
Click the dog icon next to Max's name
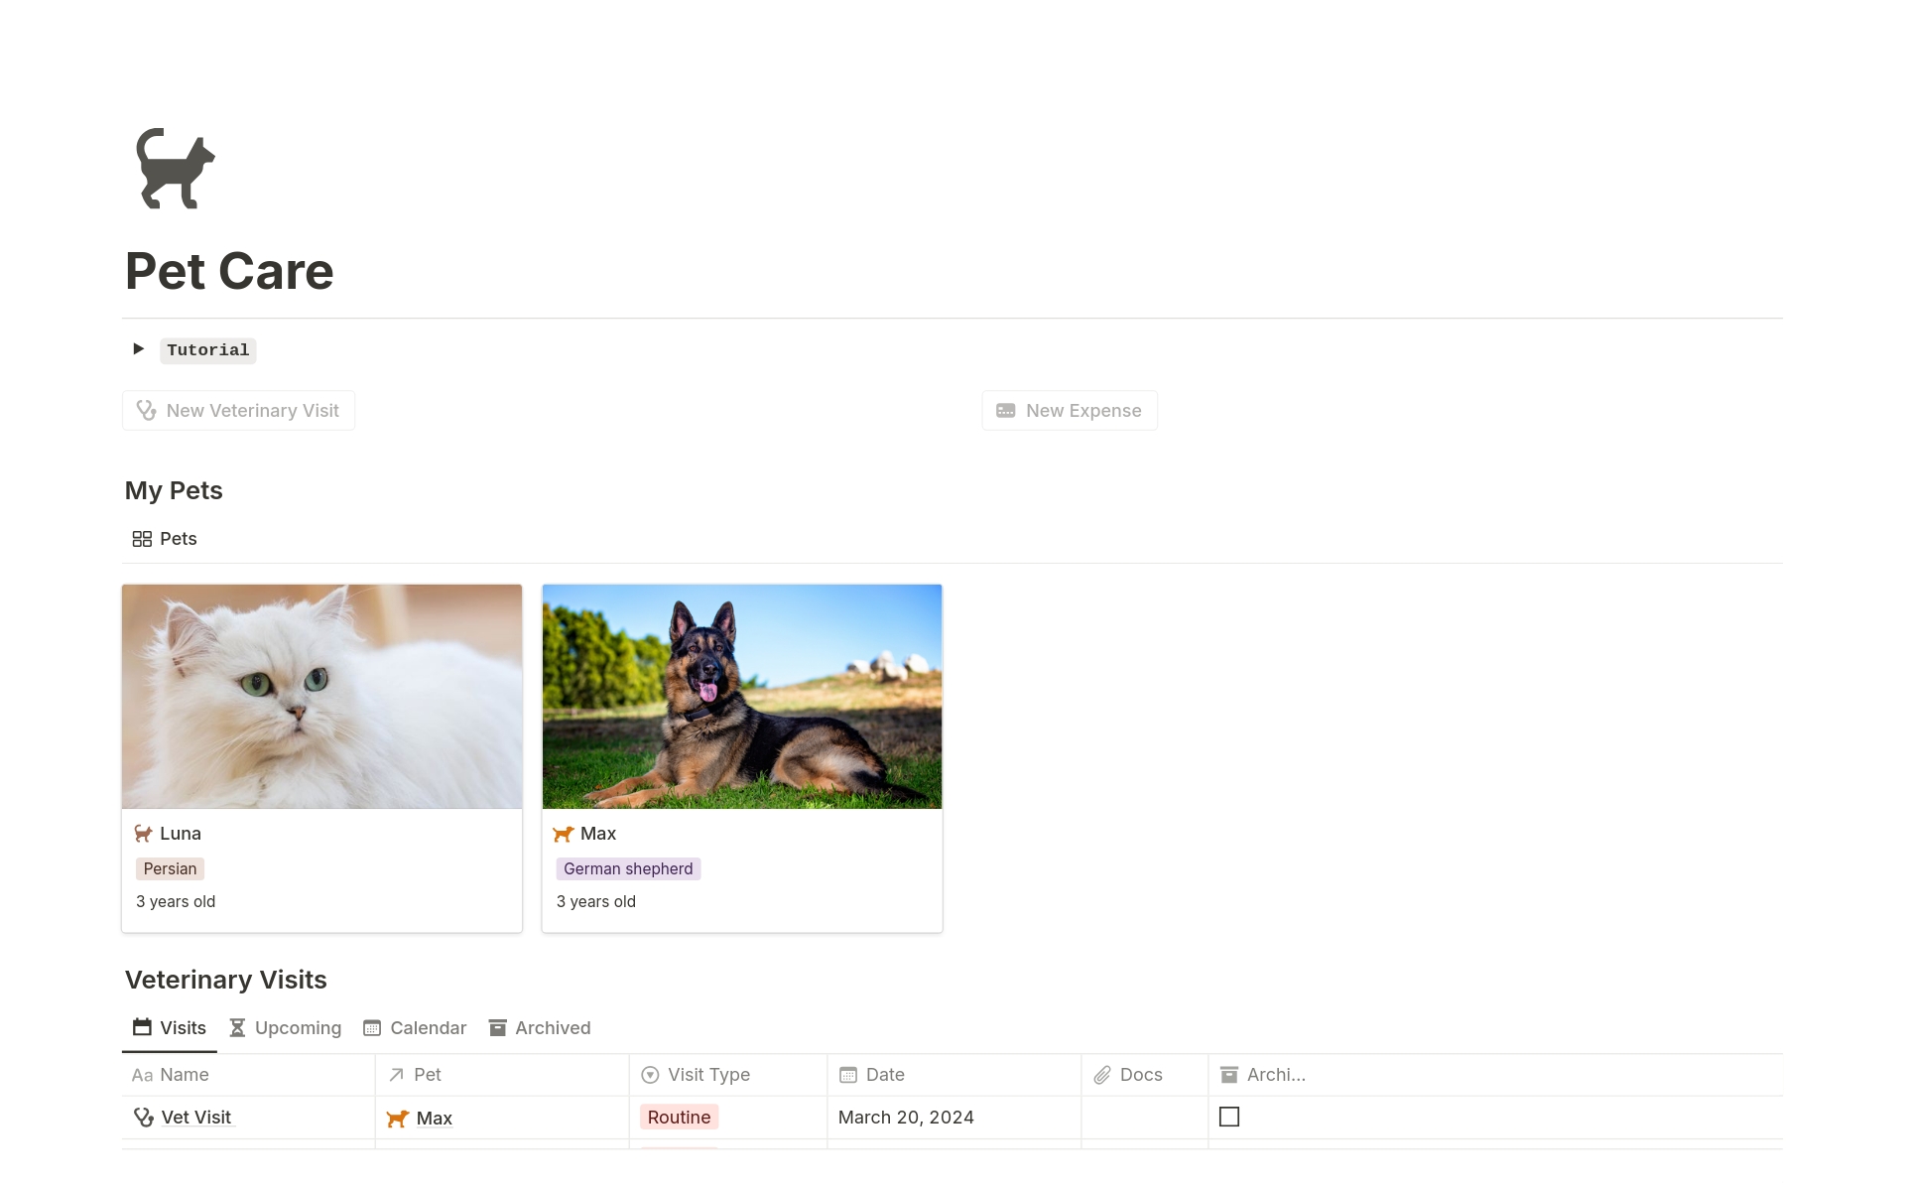pos(563,834)
